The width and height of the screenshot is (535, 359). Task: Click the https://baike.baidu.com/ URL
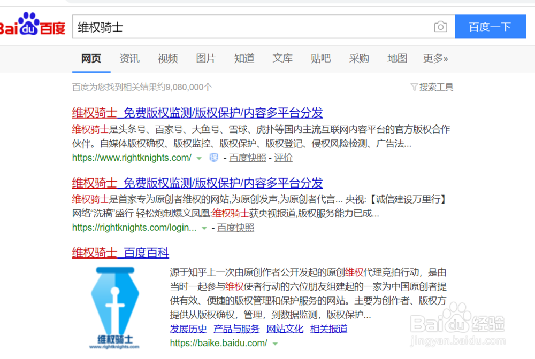coord(219,343)
